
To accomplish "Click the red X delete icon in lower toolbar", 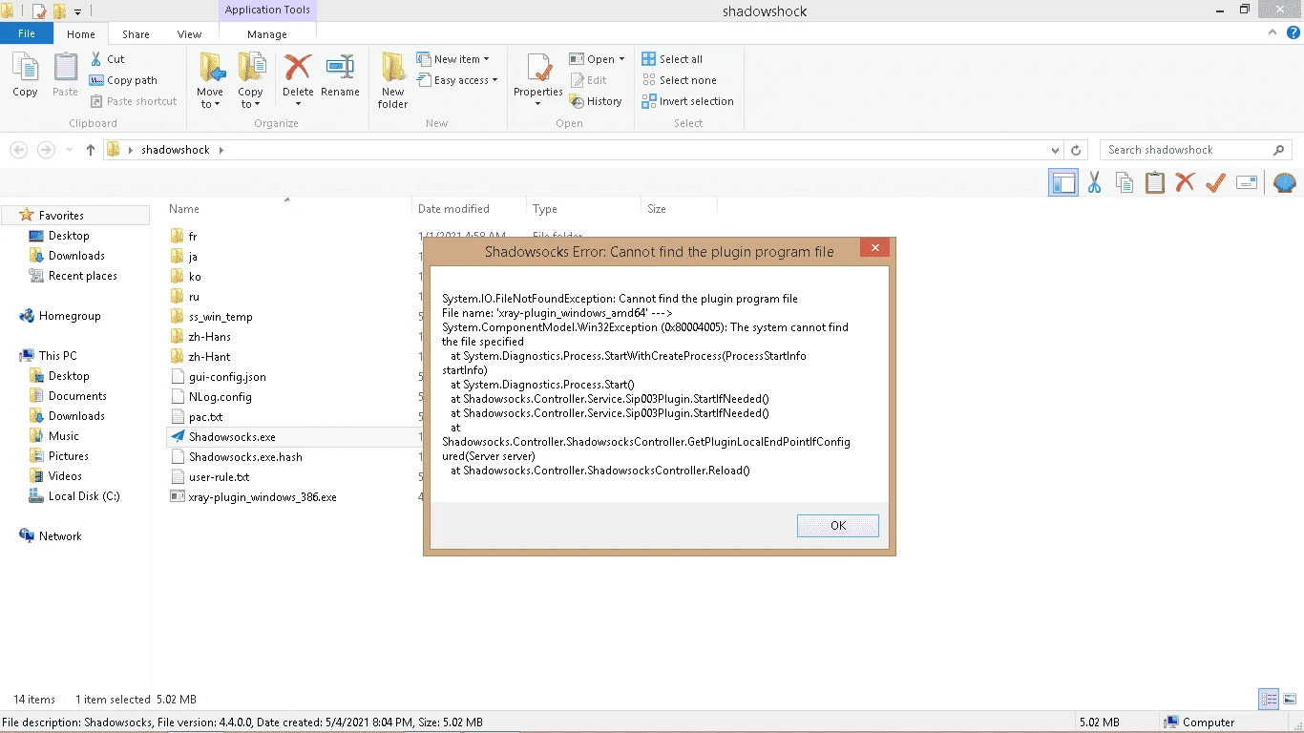I will pyautogui.click(x=1185, y=182).
